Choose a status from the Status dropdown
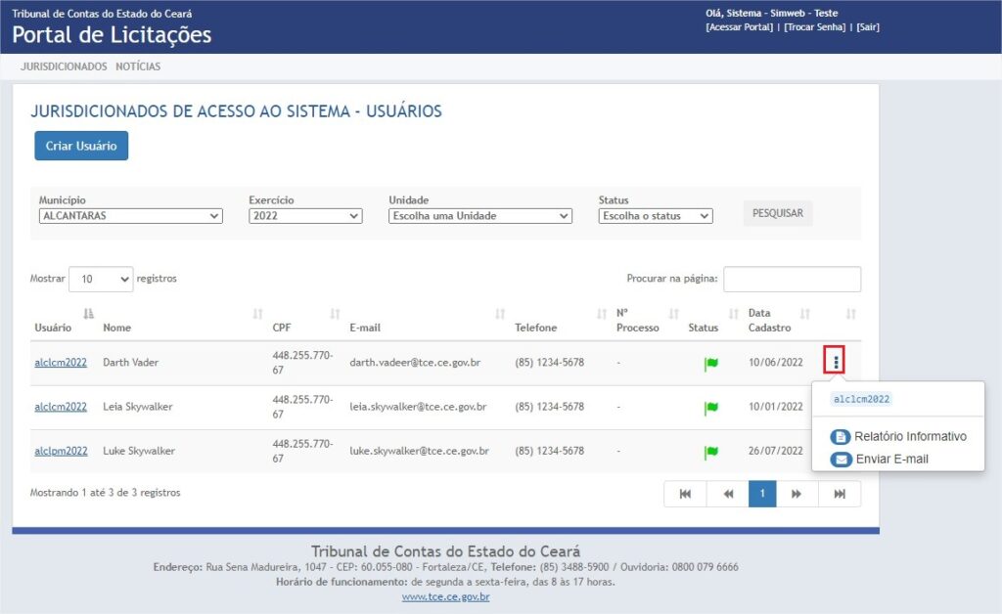The width and height of the screenshot is (1002, 614). point(655,216)
